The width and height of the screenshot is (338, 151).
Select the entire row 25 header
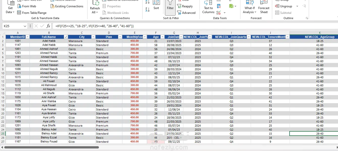coord(3,134)
